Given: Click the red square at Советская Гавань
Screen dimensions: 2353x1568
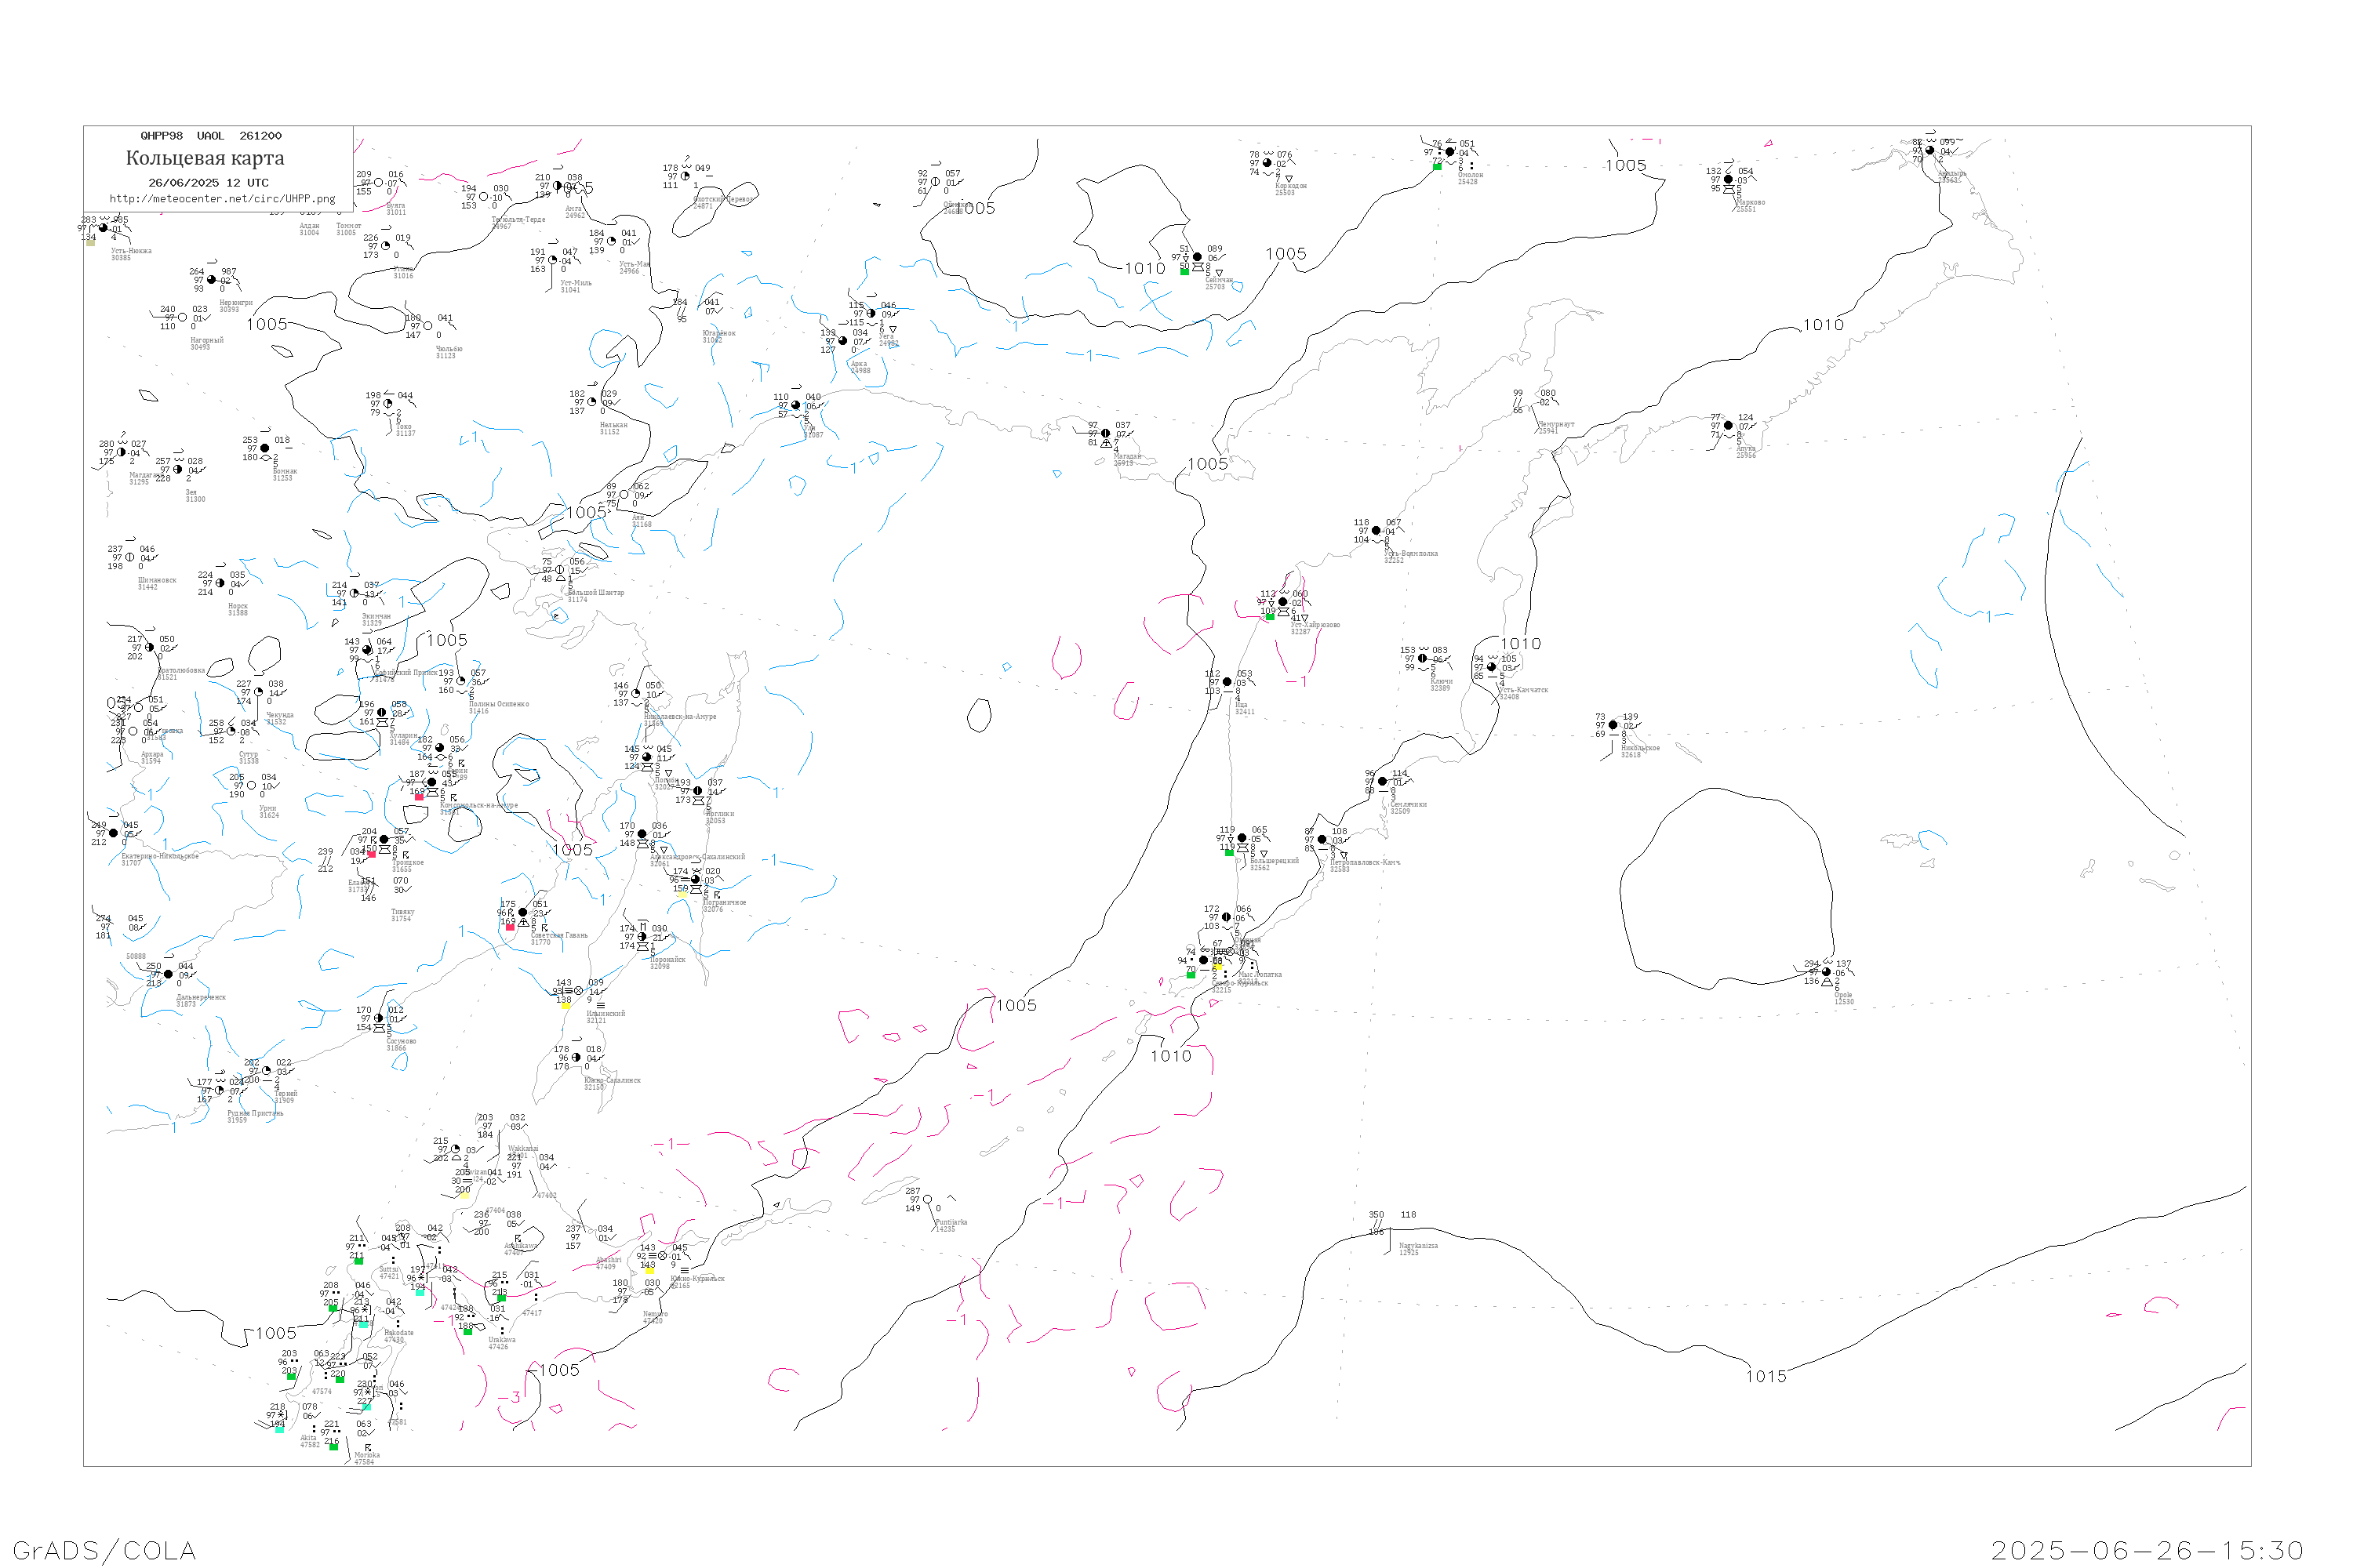Looking at the screenshot, I should click(x=511, y=927).
